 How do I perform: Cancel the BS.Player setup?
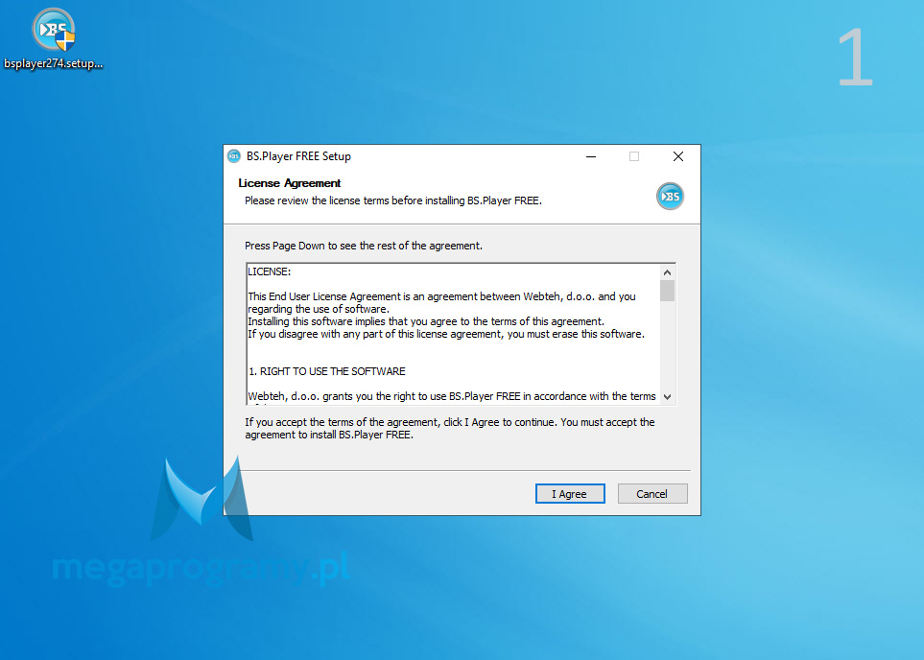[652, 494]
